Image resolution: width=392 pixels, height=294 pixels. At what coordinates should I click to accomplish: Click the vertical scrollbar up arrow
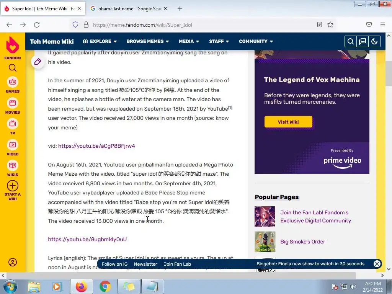(389, 36)
